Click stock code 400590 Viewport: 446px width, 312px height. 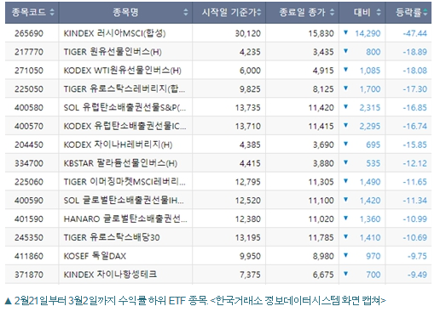pos(29,201)
